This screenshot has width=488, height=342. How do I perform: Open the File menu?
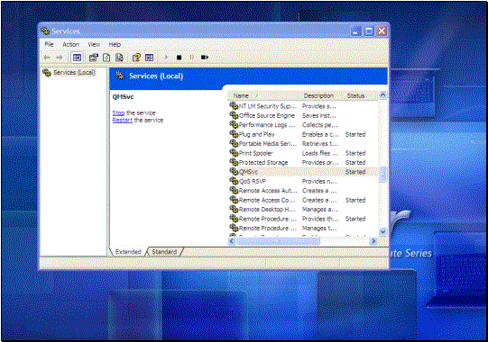50,44
